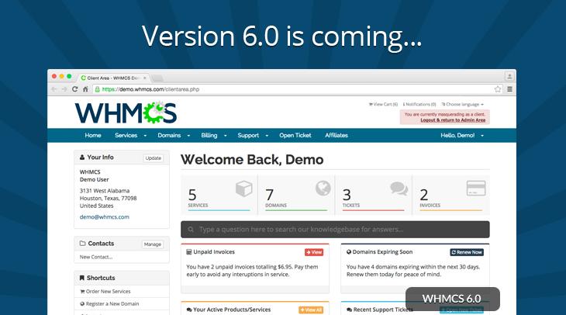Expand the Hello, Demo! account menu
The height and width of the screenshot is (315, 566).
coord(461,136)
